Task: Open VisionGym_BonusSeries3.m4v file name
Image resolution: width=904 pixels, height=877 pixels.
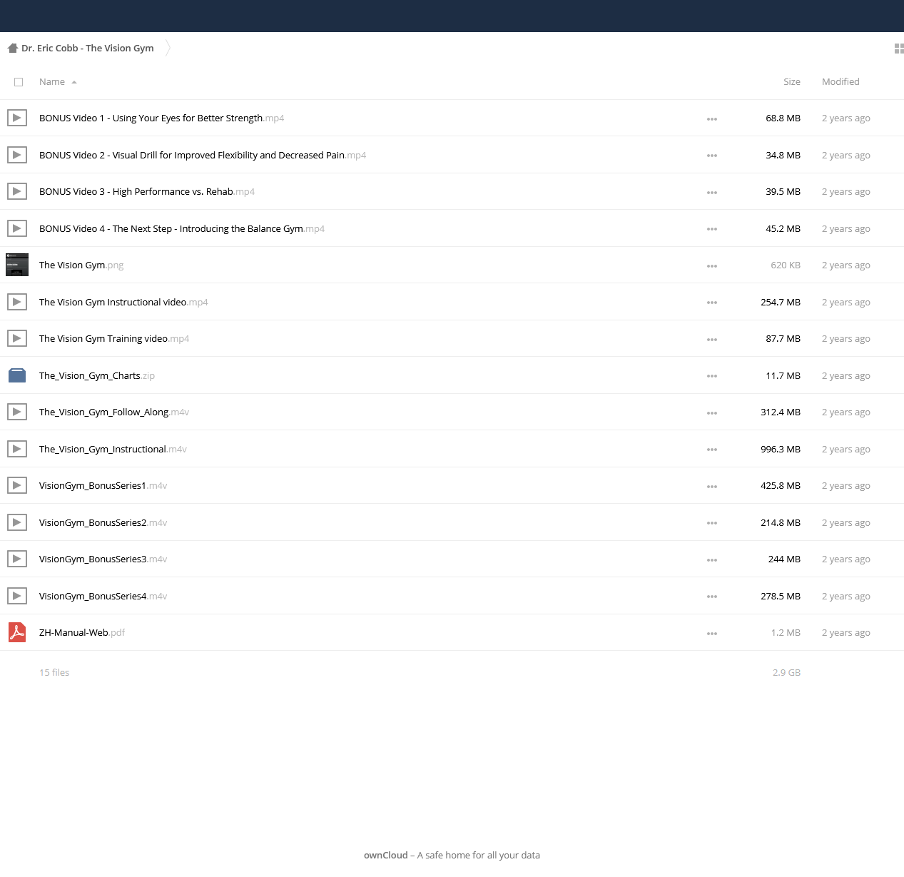Action: (x=103, y=559)
